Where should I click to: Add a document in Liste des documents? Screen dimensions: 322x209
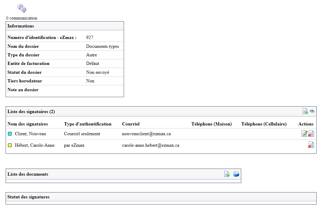[x=227, y=174]
